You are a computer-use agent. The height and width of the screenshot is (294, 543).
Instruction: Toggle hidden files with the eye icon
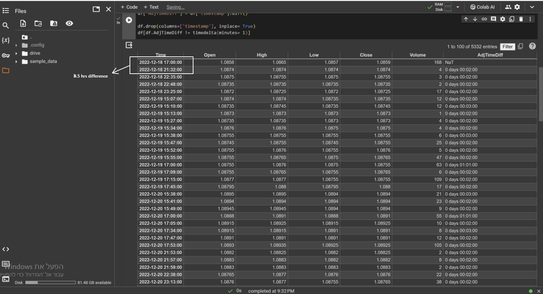point(69,24)
